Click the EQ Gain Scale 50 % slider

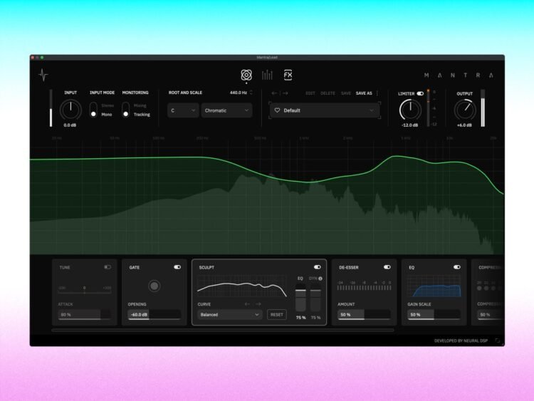[434, 315]
